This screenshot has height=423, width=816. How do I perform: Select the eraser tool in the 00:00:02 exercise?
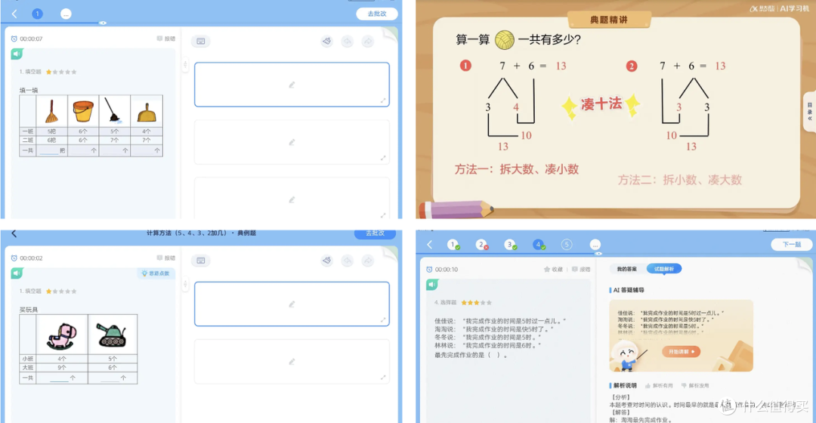[327, 260]
